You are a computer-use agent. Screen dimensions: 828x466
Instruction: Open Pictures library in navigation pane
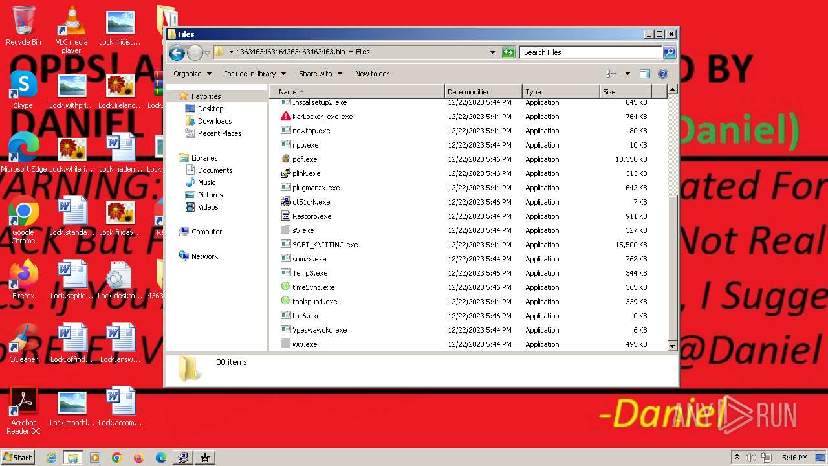click(210, 195)
